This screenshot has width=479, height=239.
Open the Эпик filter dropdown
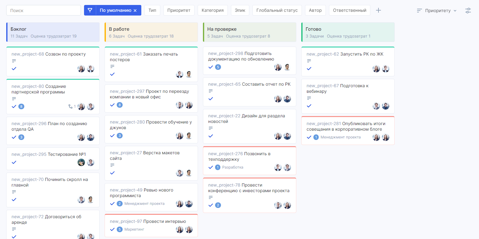pyautogui.click(x=240, y=10)
